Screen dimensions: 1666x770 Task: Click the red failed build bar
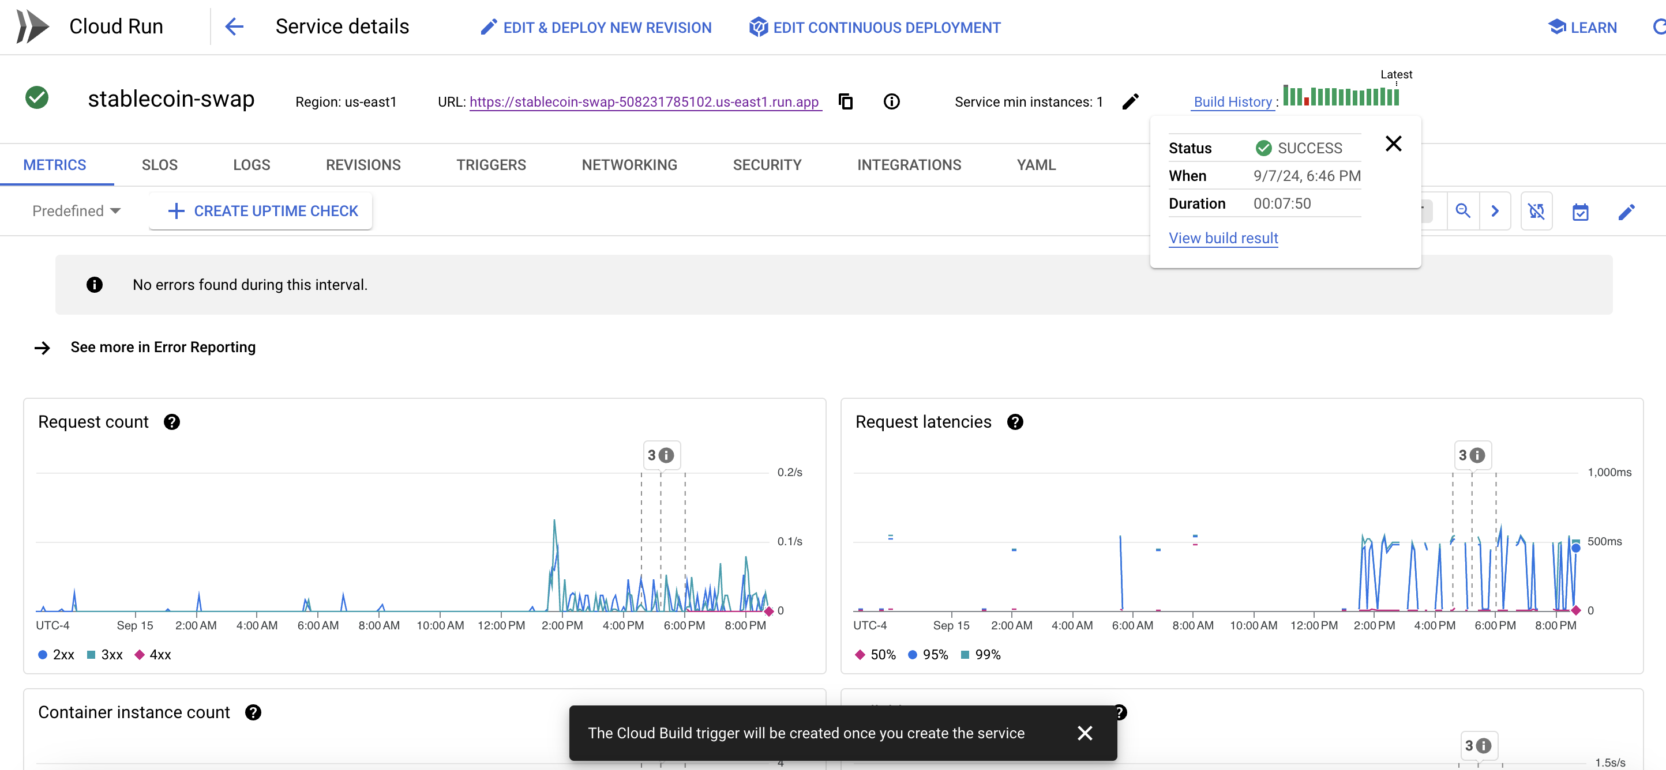pyautogui.click(x=1307, y=101)
